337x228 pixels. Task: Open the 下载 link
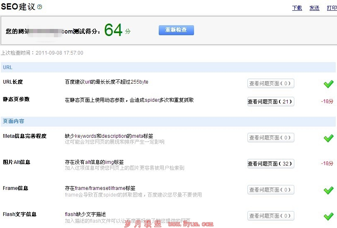click(297, 8)
